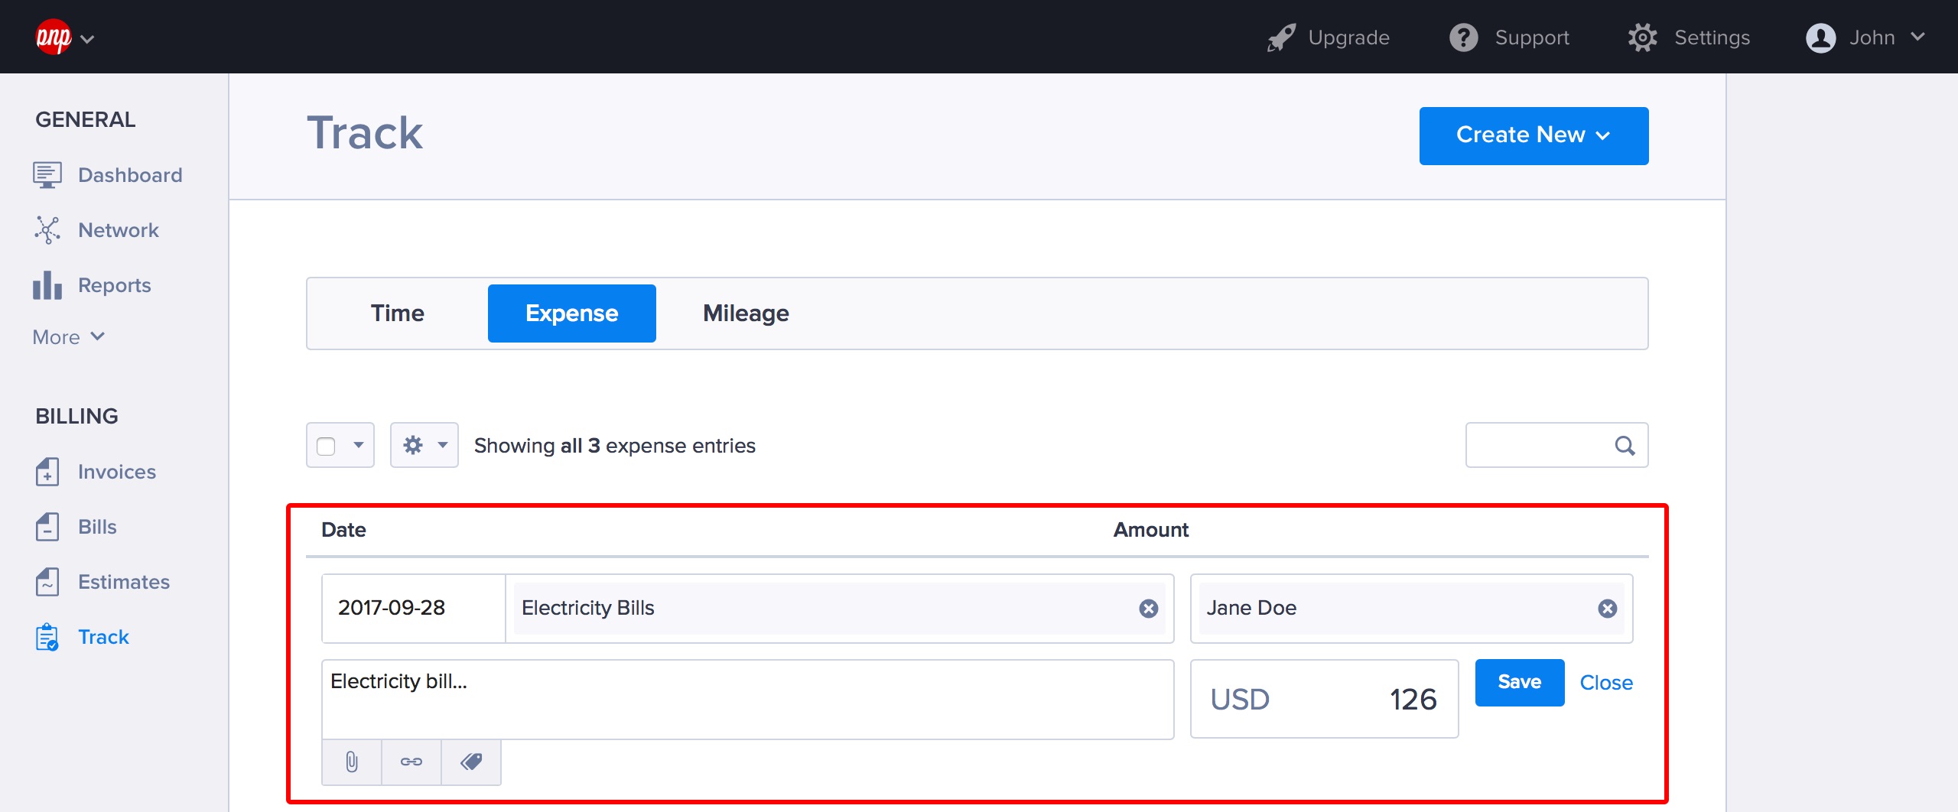1958x812 pixels.
Task: Expand More in the General sidebar
Action: [68, 337]
